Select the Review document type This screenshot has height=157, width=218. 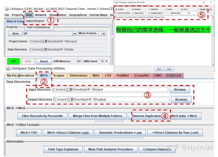click(x=133, y=10)
